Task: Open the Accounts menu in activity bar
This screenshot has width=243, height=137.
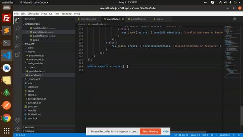Action: [x=17, y=120]
